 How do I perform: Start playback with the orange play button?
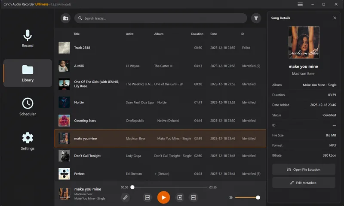coord(163,197)
